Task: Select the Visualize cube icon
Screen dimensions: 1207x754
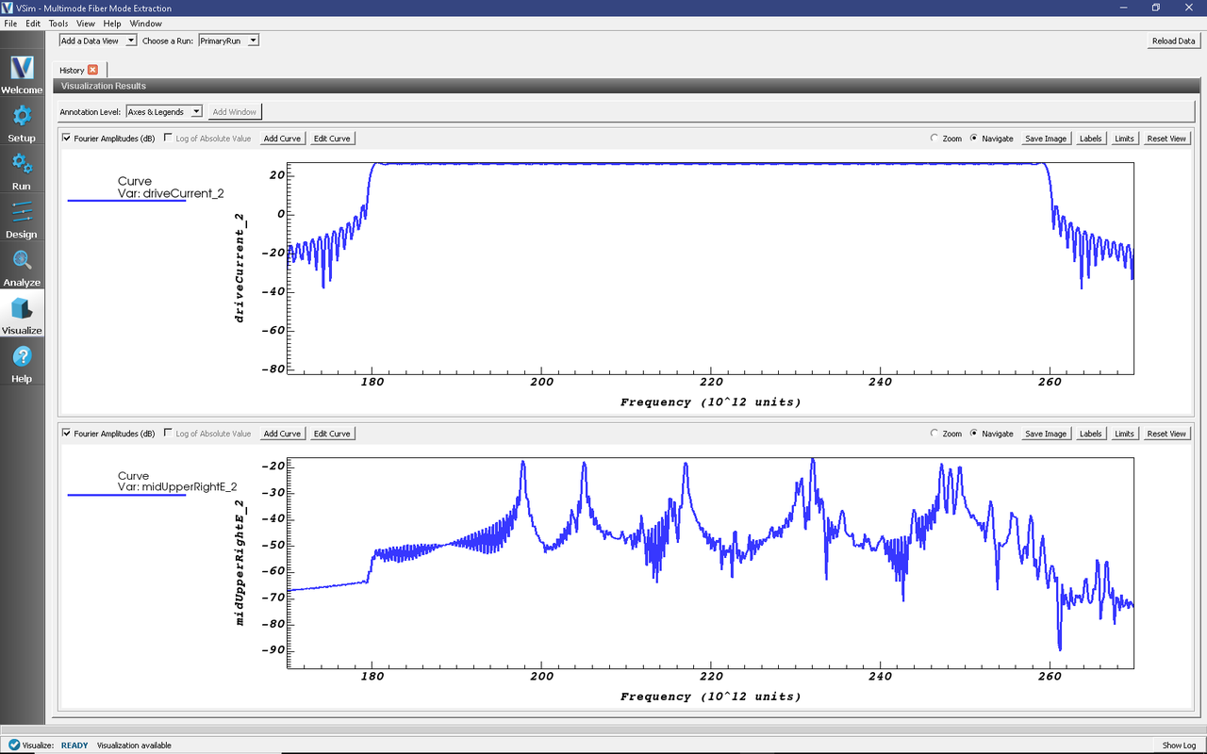Action: pos(22,316)
